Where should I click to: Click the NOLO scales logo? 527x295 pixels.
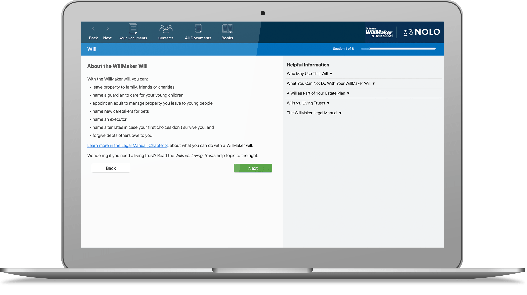click(421, 32)
